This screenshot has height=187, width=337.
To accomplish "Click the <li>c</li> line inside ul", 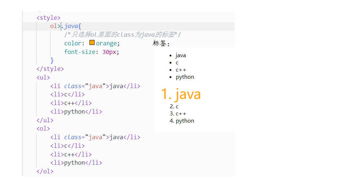I will 67,95.
